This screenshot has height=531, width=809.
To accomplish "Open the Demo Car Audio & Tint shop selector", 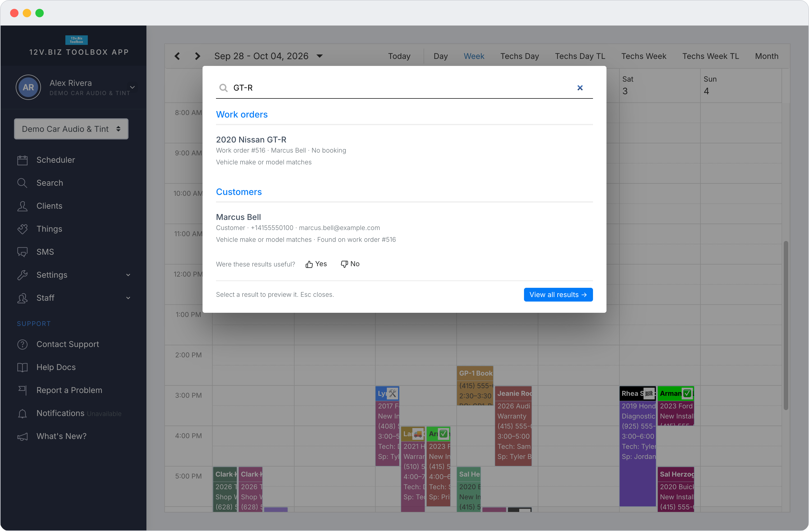I will tap(71, 129).
